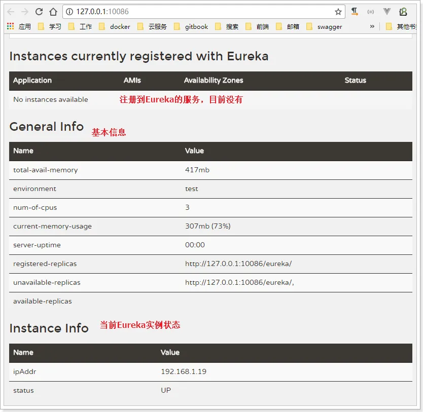Reload the page with refresh icon
Screen dimensions: 423x412
(39, 12)
